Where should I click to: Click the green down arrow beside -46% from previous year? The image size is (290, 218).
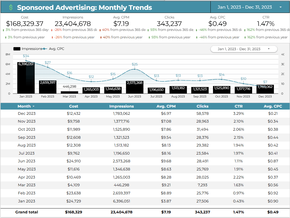pyautogui.click(x=197, y=37)
